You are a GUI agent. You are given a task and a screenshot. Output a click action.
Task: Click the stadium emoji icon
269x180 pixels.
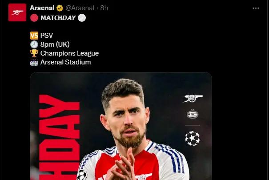[x=34, y=62]
